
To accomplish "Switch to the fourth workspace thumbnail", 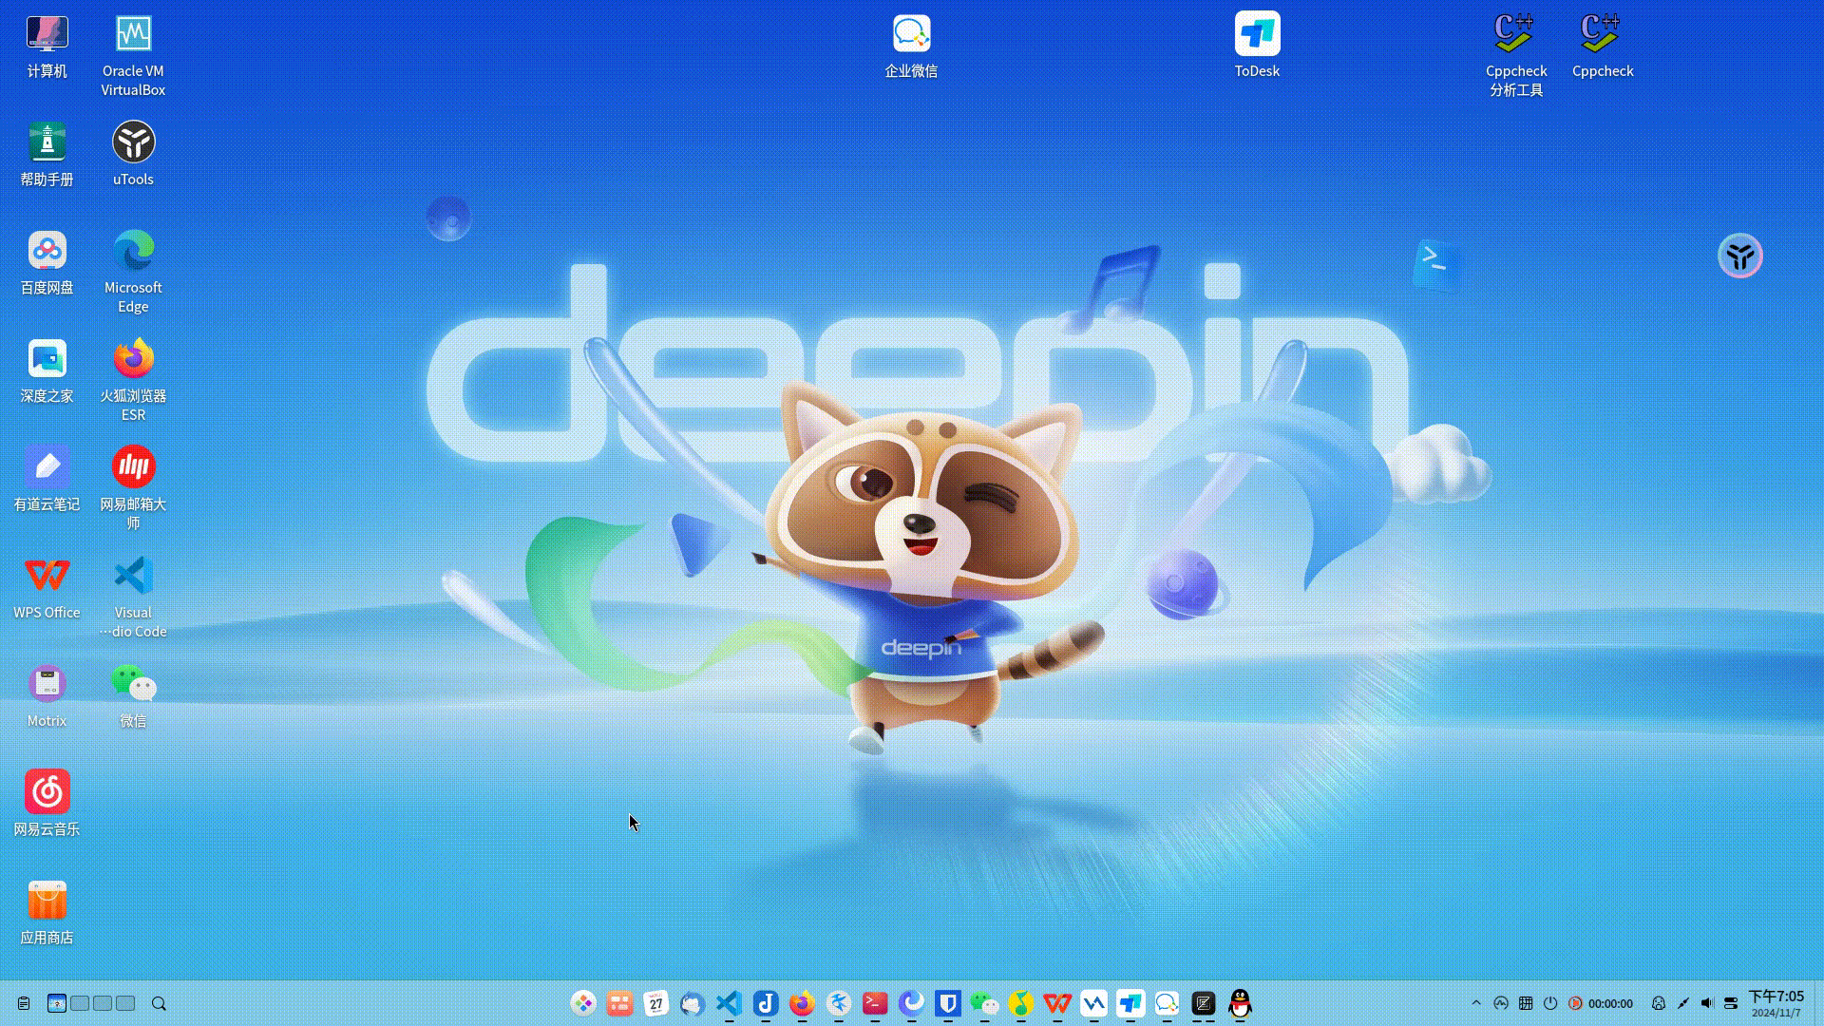I will click(125, 1003).
